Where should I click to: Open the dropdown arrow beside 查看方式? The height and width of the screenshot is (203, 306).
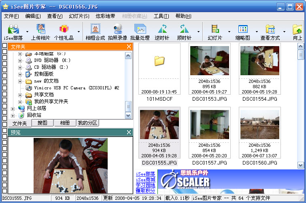click(284, 31)
